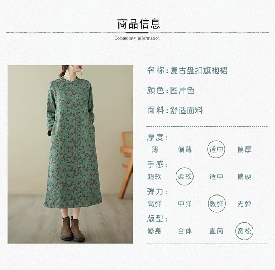The height and width of the screenshot is (270, 275).
Task: Select the circled 宽松 fit option
Action: pos(244,231)
